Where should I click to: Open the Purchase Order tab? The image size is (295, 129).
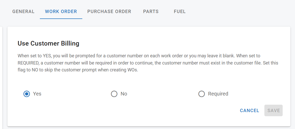109,12
